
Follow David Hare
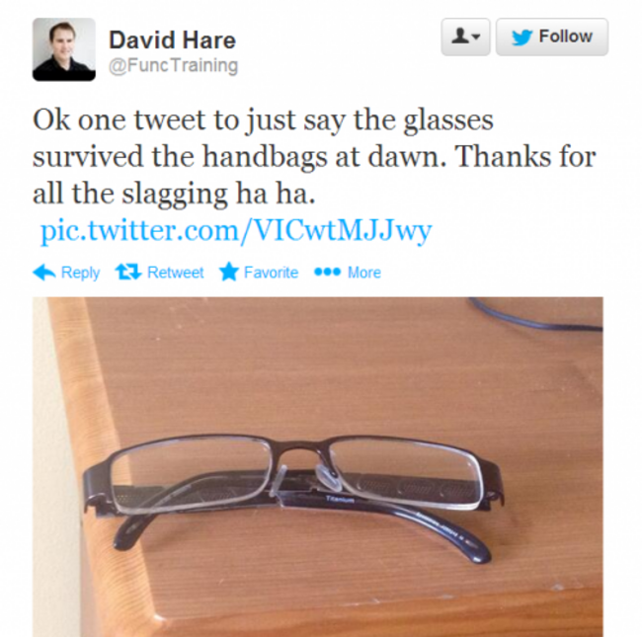551,37
